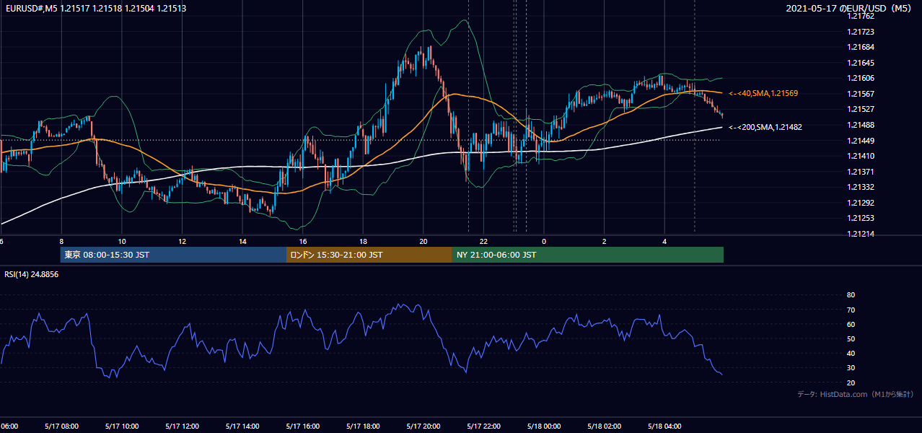Viewport: 922px width, 433px height.
Task: Click price axis value 1.21214
Action: click(x=859, y=234)
